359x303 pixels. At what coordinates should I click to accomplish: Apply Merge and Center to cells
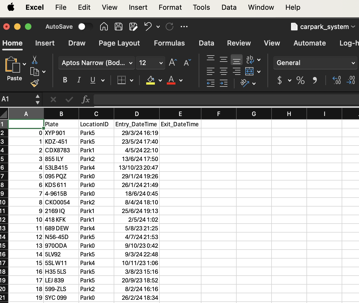point(249,72)
